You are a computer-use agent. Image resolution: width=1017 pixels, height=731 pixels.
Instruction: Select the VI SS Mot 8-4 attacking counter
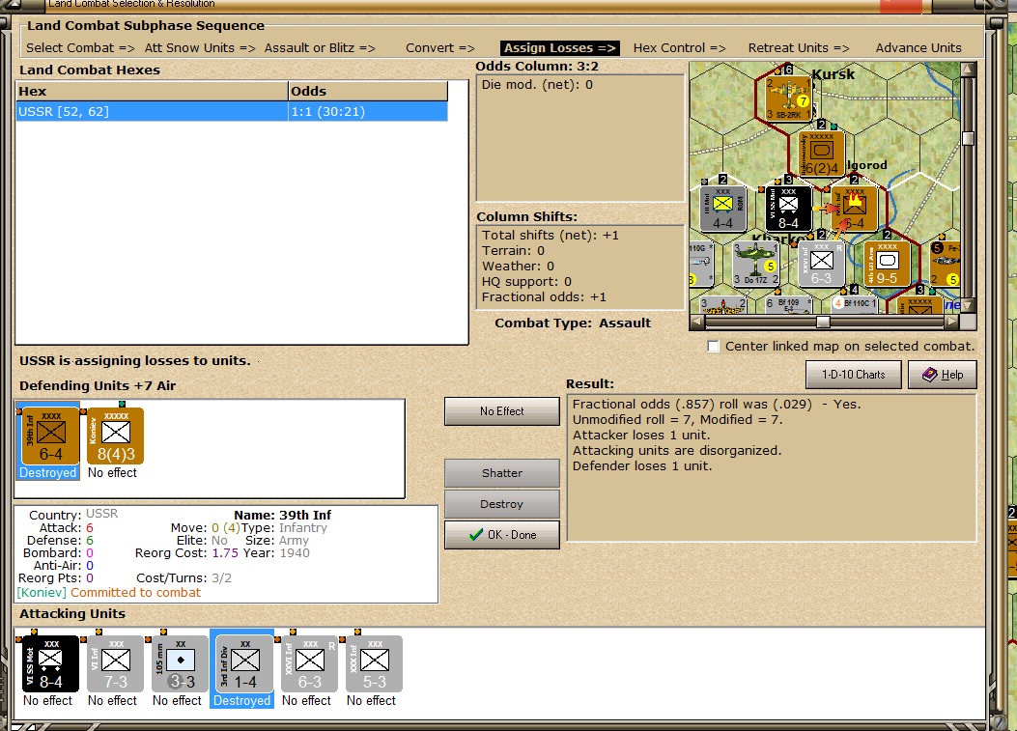[x=50, y=663]
